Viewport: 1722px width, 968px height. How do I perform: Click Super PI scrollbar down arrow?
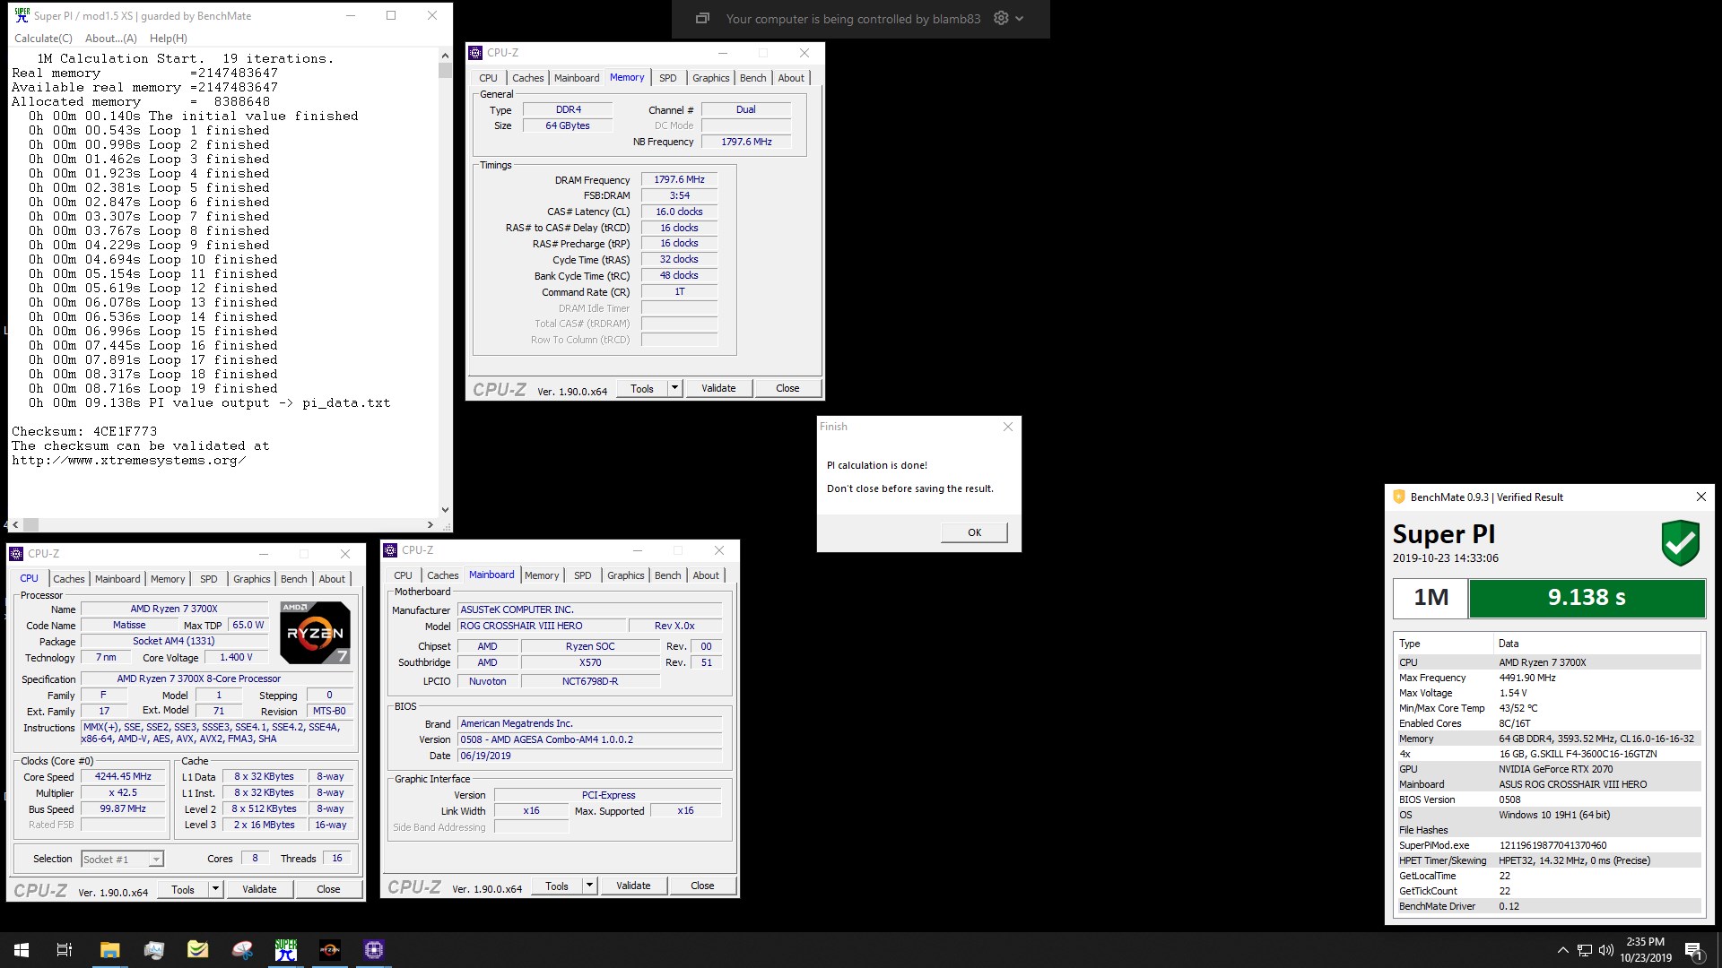445,510
